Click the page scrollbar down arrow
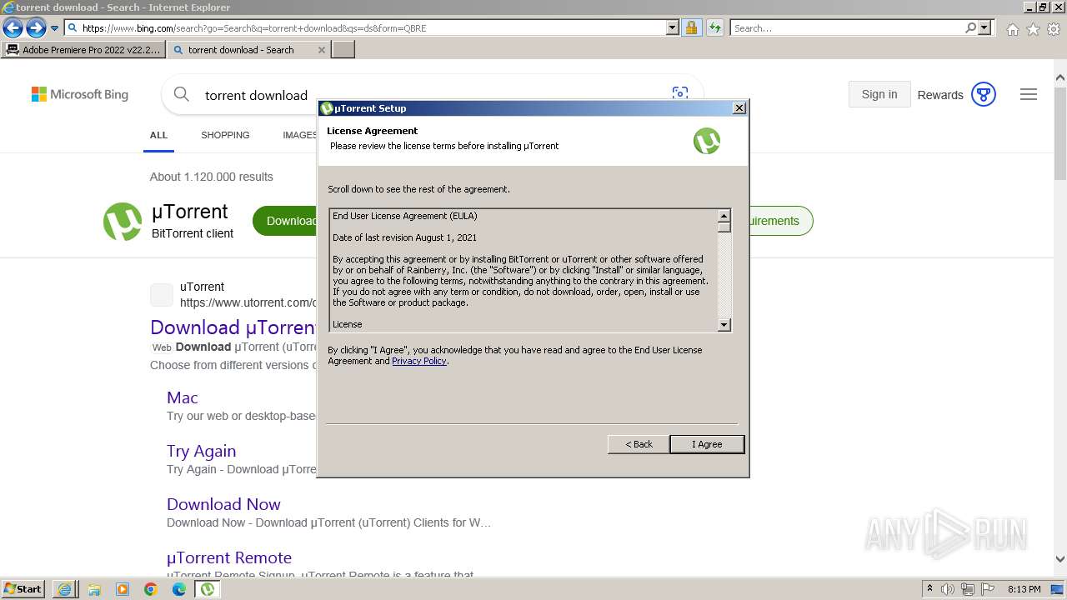The width and height of the screenshot is (1067, 600). point(1060,559)
